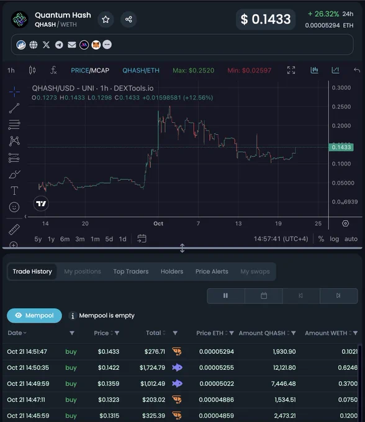Jump to last trades page button
Image resolution: width=365 pixels, height=422 pixels.
click(339, 296)
